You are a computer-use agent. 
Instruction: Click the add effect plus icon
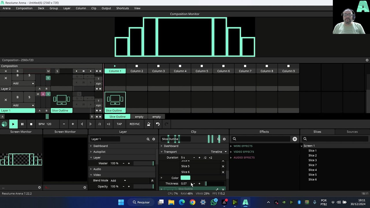(x=295, y=139)
